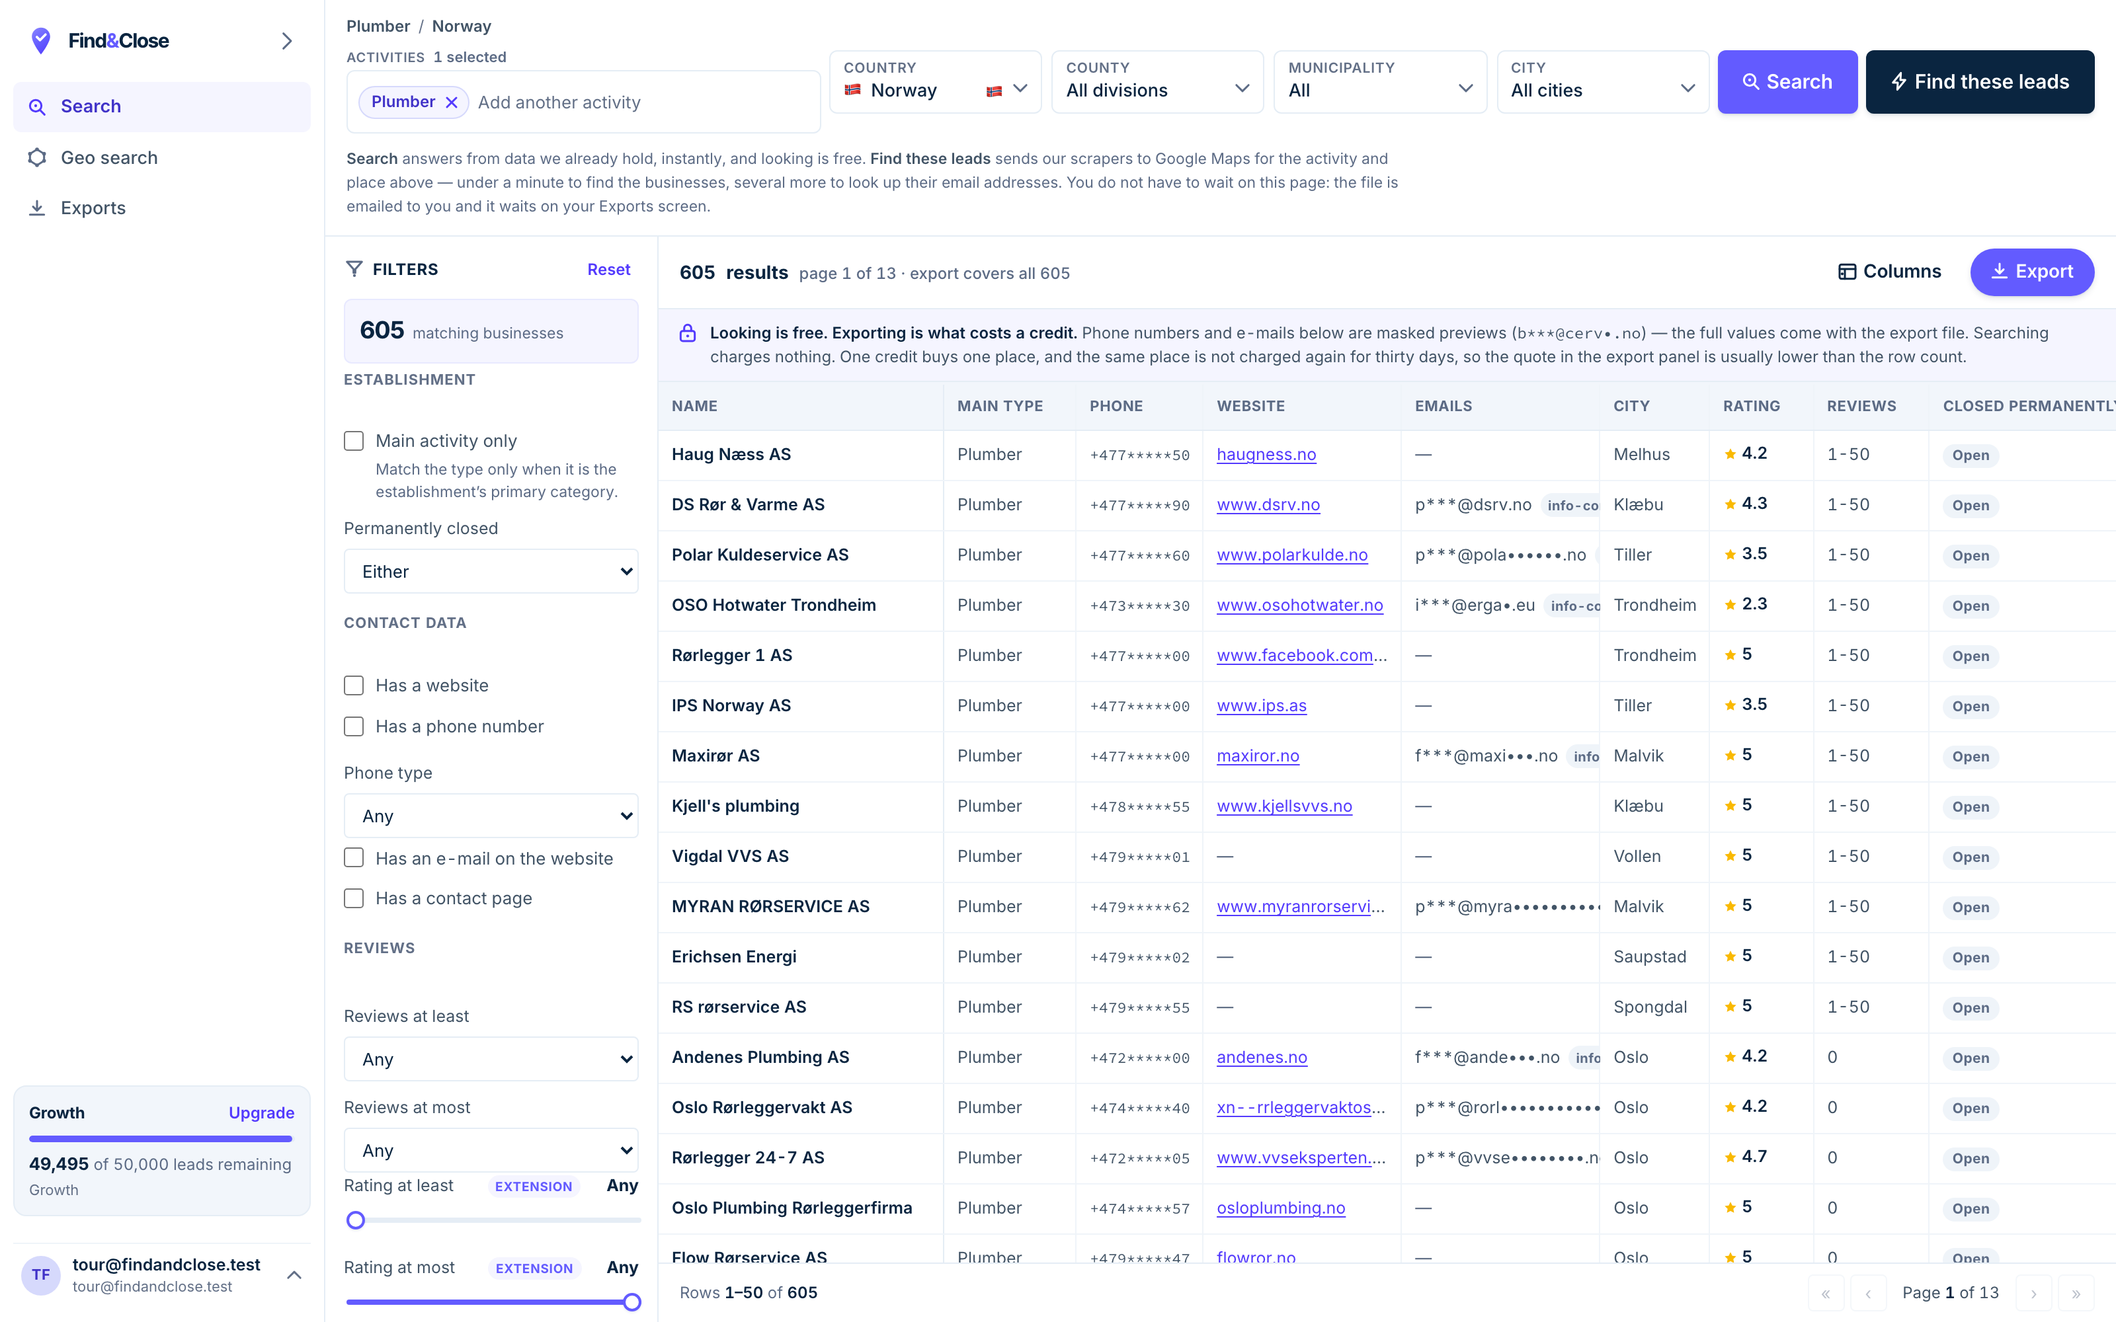Open the City All cities dropdown
Image resolution: width=2116 pixels, height=1322 pixels.
tap(1602, 81)
